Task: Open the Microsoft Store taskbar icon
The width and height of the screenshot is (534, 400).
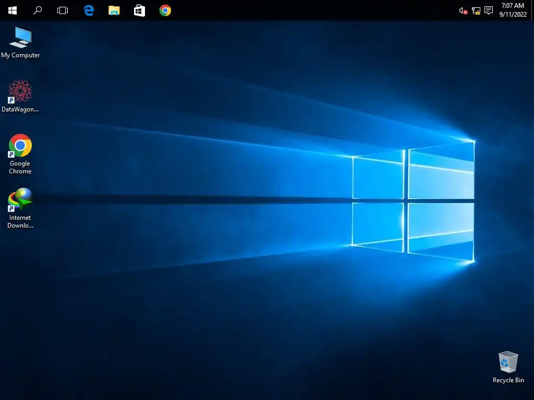Action: (x=139, y=10)
